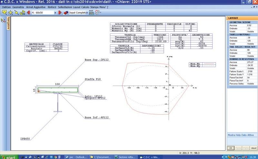Open the section dropdown showing 4: 60x50
The width and height of the screenshot is (258, 159).
coord(55,13)
